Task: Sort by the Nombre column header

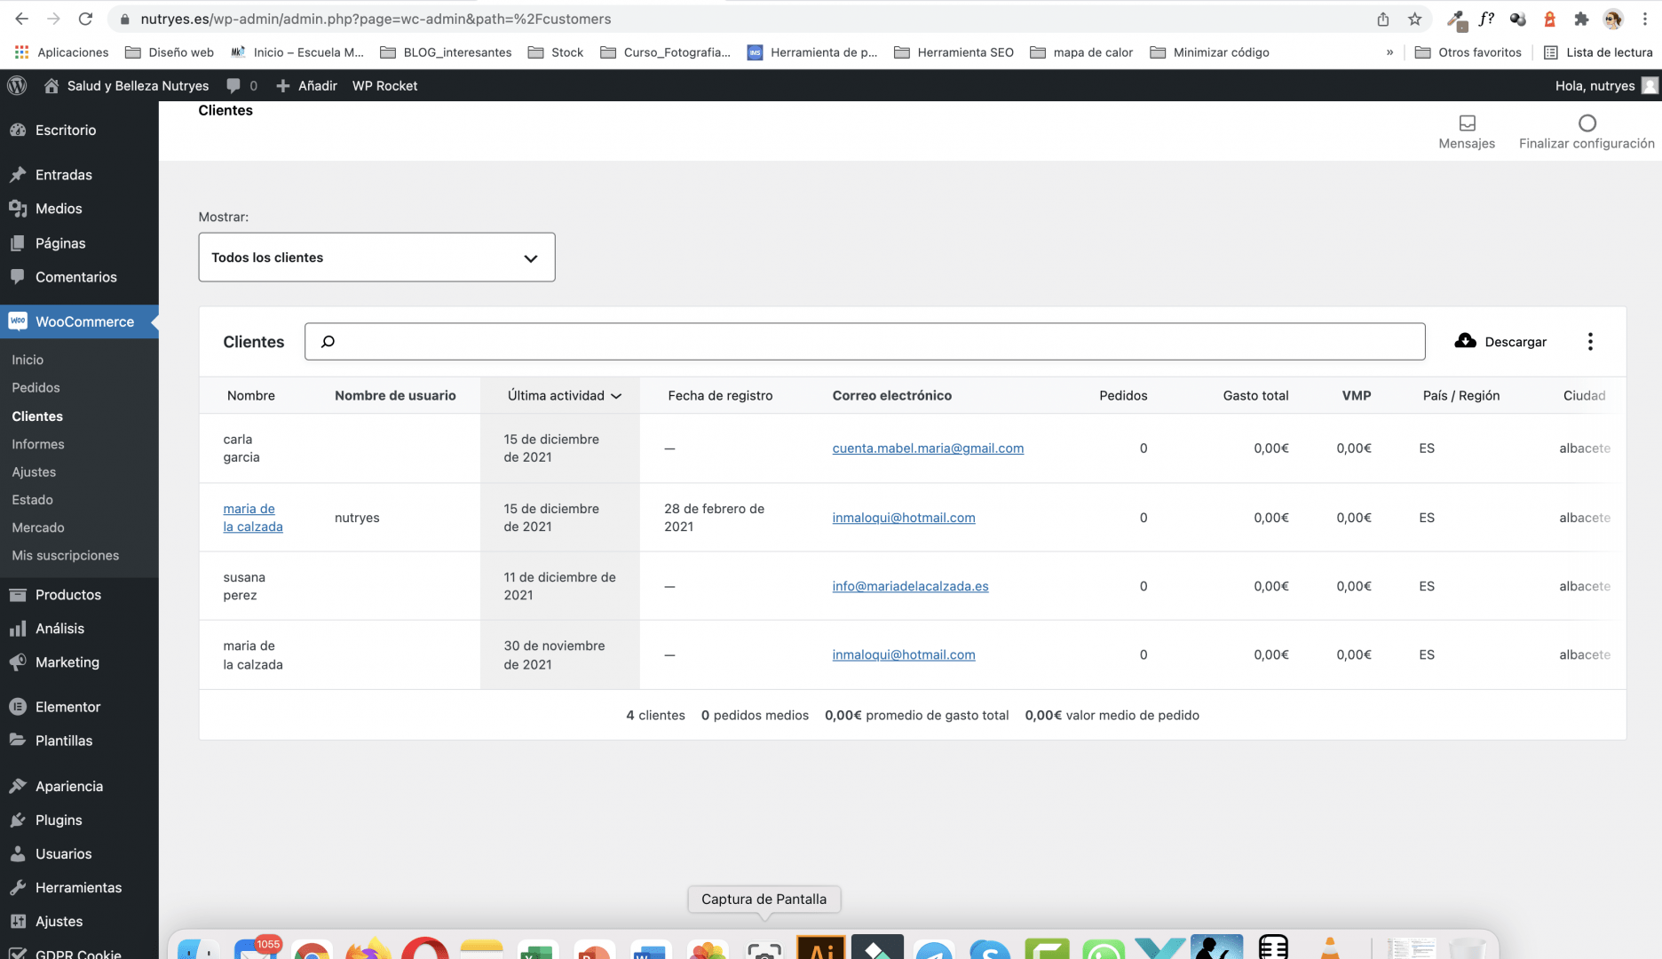Action: [251, 395]
